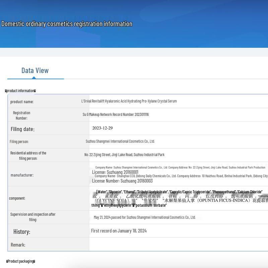Click the Shanghai CCIL Qidong manufacturer line
Image resolution: width=268 pixels, height=268 pixels.
pos(181,176)
